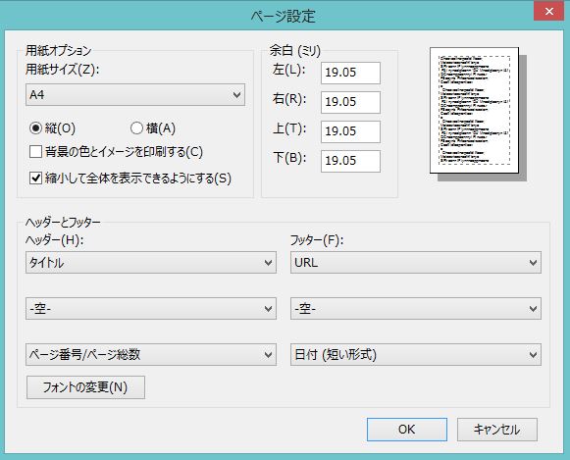
Task: Open the ページ番号/ページ総数 header dropdown
Action: (151, 355)
